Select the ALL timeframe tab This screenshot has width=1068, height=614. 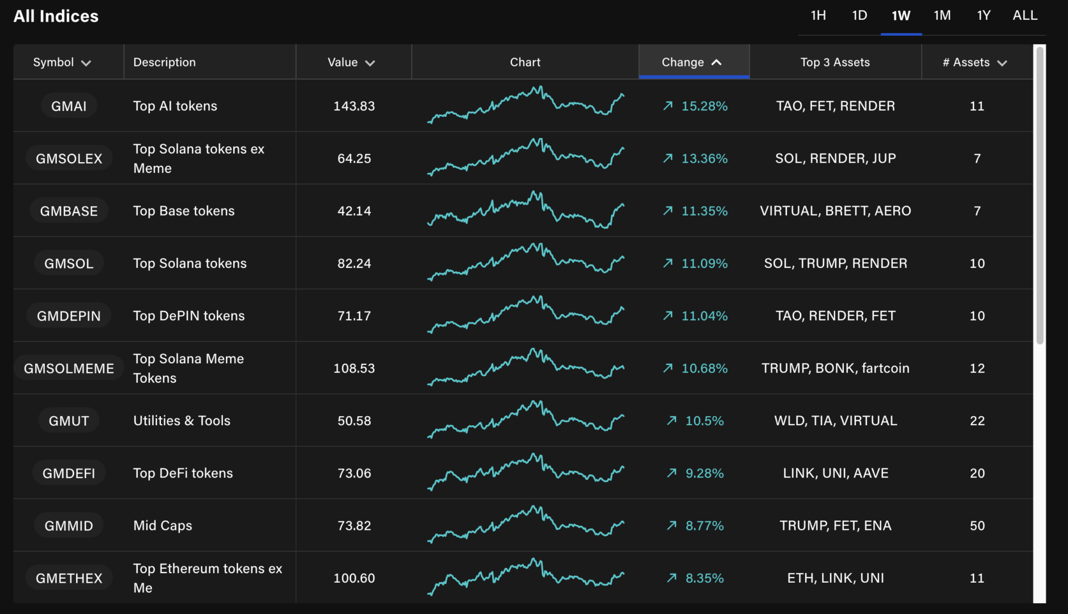(1025, 16)
